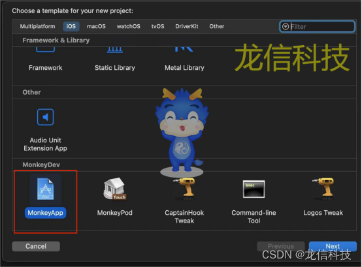Select the Framework template label
The image size is (362, 267).
point(46,68)
